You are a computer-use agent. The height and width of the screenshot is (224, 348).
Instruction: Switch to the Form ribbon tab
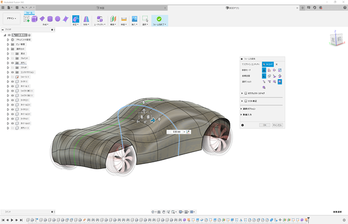pos(29,13)
